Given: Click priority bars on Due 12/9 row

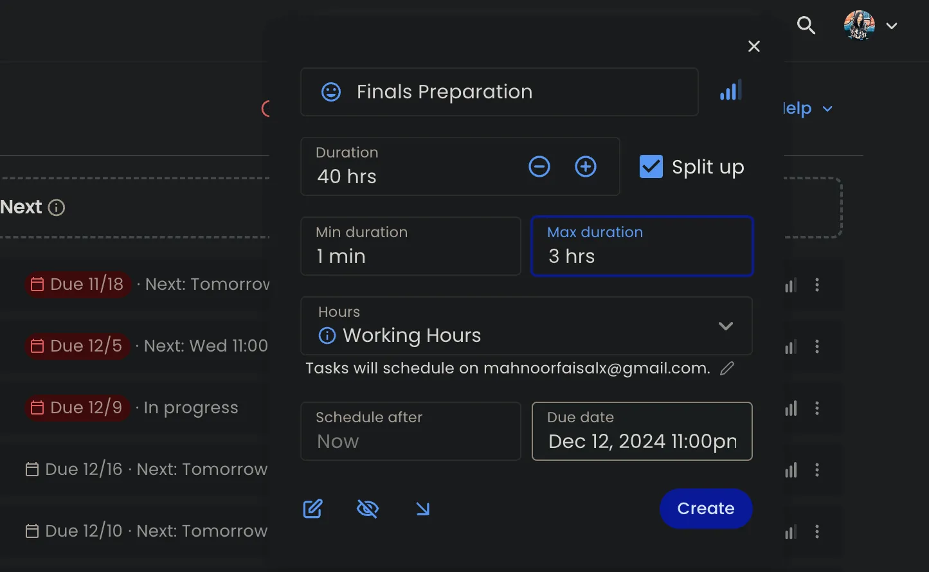Looking at the screenshot, I should pos(791,408).
